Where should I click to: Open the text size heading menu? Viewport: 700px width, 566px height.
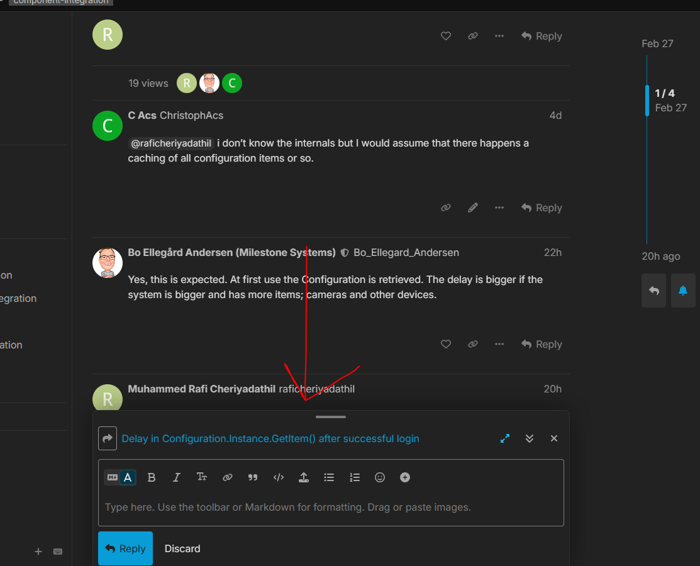pos(202,477)
